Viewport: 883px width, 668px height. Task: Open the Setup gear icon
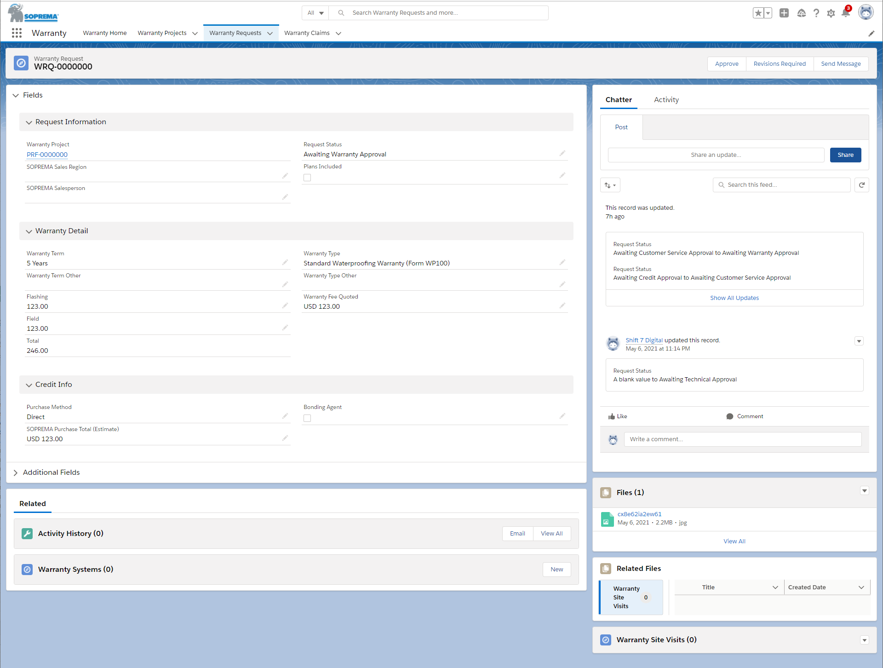pos(831,13)
